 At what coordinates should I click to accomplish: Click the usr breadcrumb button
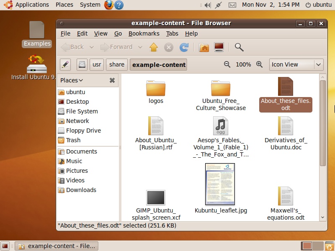pos(96,64)
